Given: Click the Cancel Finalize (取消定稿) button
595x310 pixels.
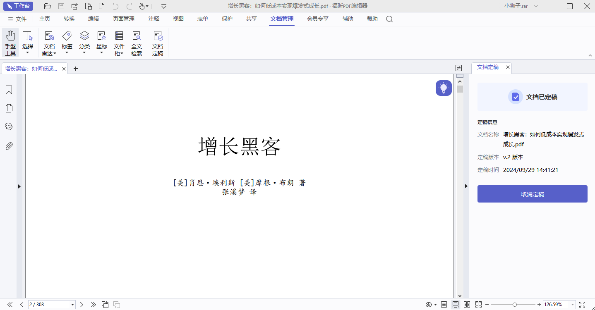Looking at the screenshot, I should coord(532,194).
